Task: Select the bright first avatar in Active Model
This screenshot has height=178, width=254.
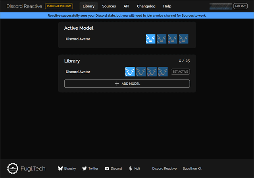Action: (150, 39)
